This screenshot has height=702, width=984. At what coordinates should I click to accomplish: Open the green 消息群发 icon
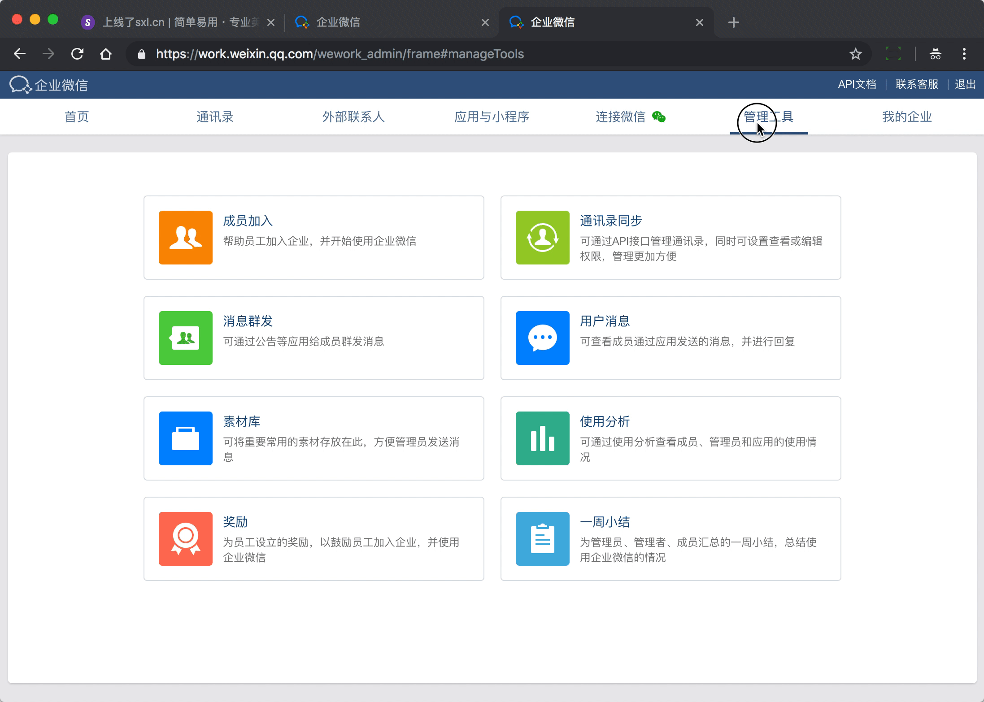(185, 338)
